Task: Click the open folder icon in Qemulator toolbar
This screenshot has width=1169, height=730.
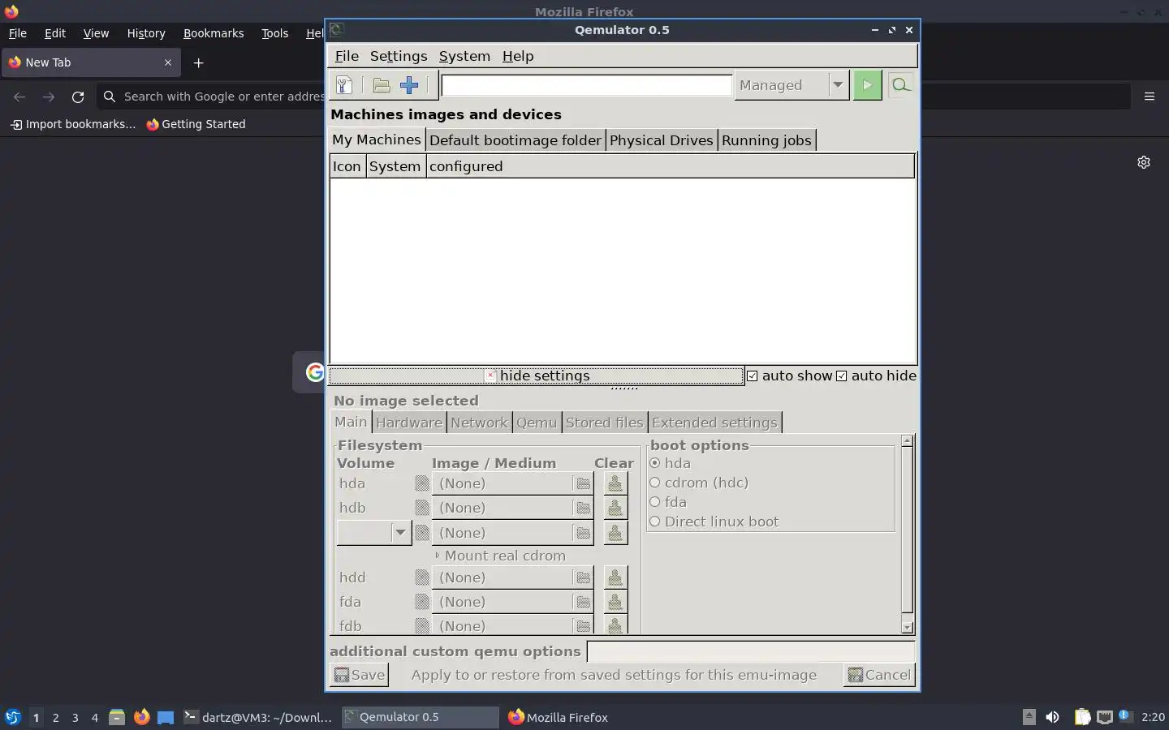Action: [382, 85]
